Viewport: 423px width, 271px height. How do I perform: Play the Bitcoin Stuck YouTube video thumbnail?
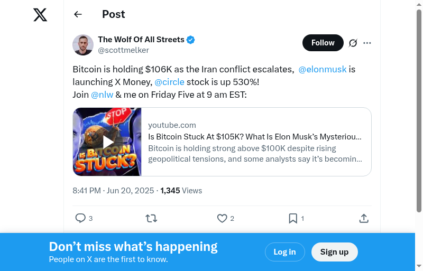[x=107, y=142]
